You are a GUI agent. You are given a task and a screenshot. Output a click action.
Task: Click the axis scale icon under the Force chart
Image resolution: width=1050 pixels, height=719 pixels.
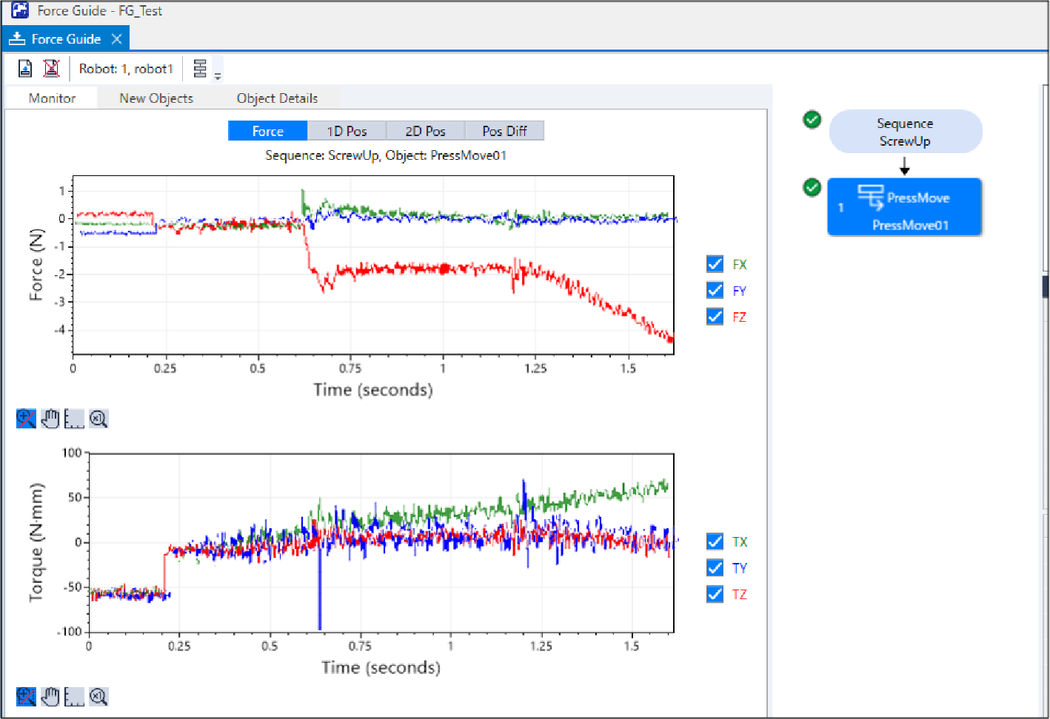pos(74,419)
